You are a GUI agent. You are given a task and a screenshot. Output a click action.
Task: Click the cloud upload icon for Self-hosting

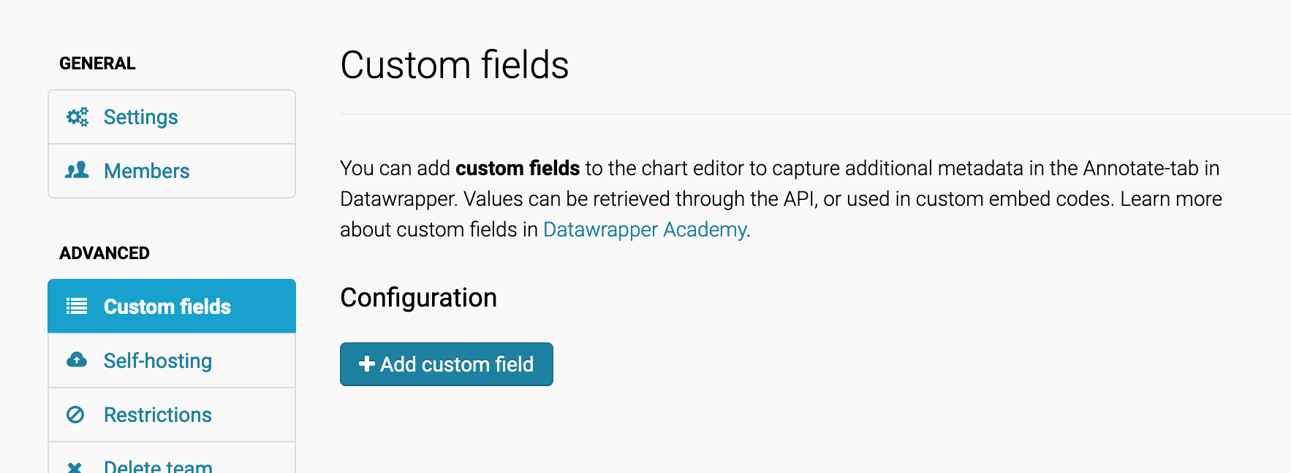[77, 360]
